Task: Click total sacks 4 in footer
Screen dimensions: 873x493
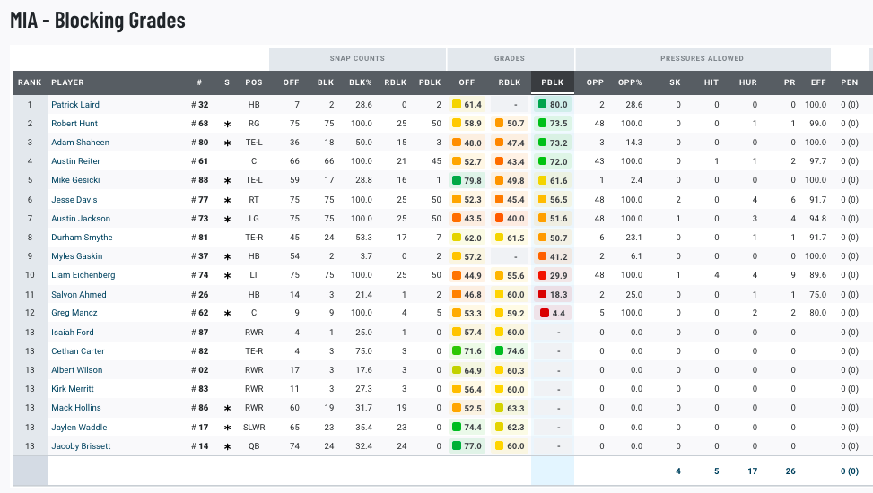Action: (x=678, y=471)
